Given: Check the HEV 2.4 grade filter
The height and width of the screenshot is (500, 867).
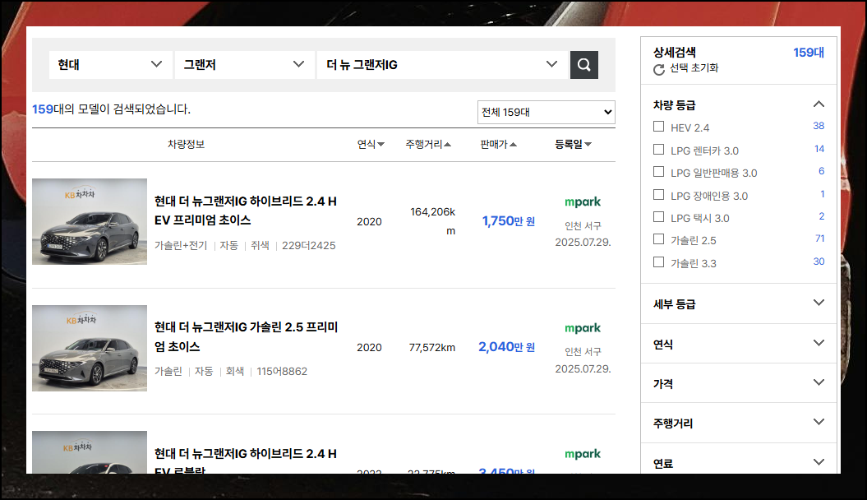Looking at the screenshot, I should 658,127.
